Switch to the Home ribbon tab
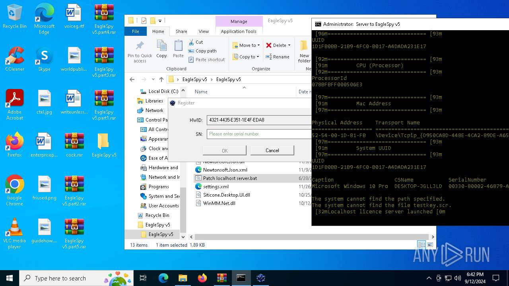 pyautogui.click(x=158, y=31)
